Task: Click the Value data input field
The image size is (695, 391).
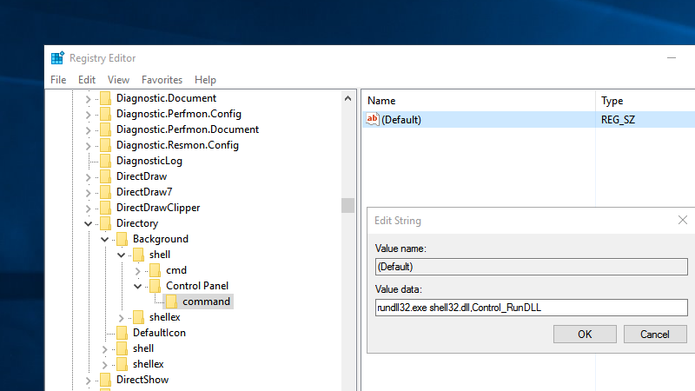Action: click(x=532, y=308)
